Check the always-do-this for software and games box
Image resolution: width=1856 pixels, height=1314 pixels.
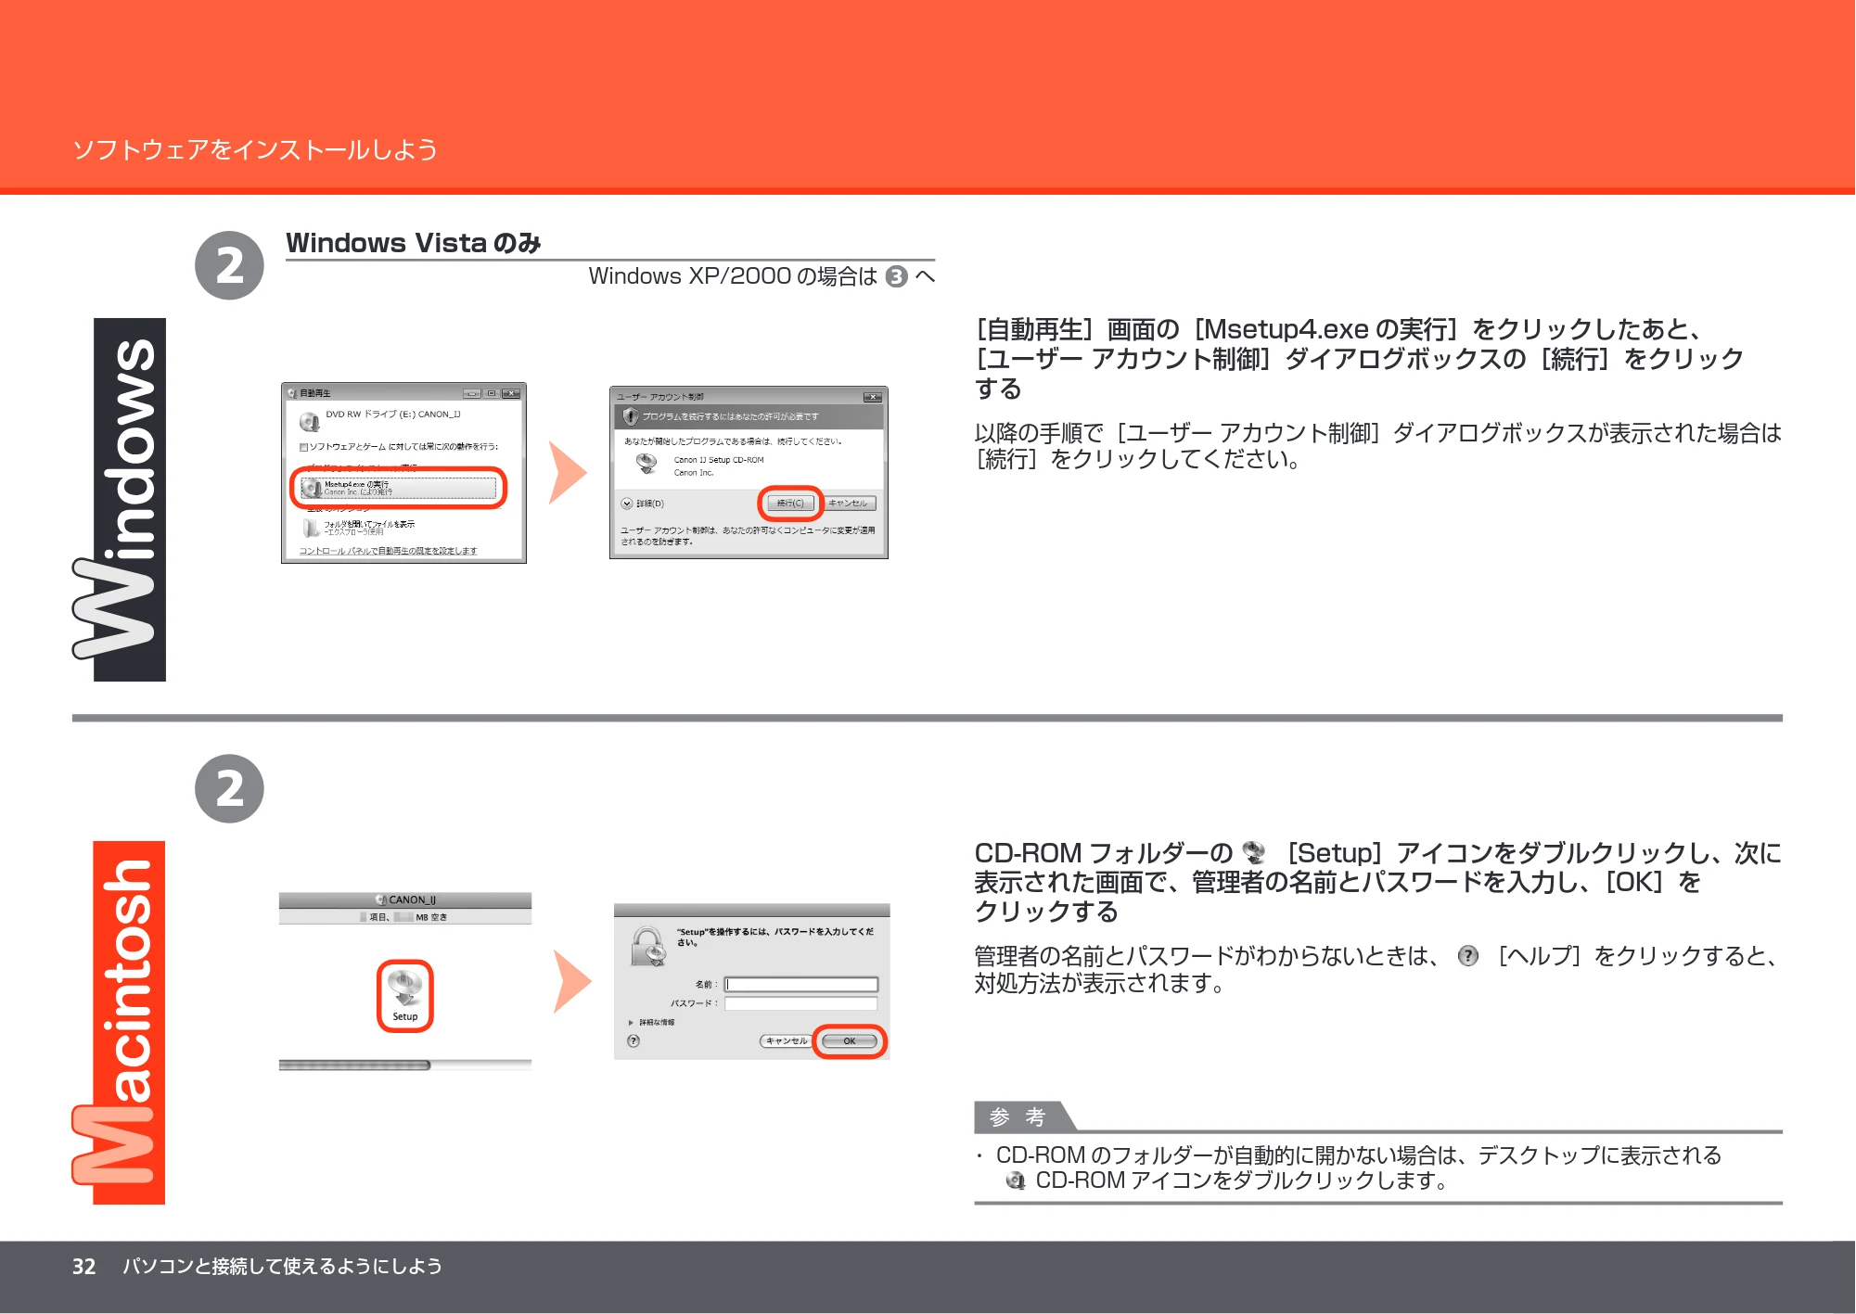303,447
